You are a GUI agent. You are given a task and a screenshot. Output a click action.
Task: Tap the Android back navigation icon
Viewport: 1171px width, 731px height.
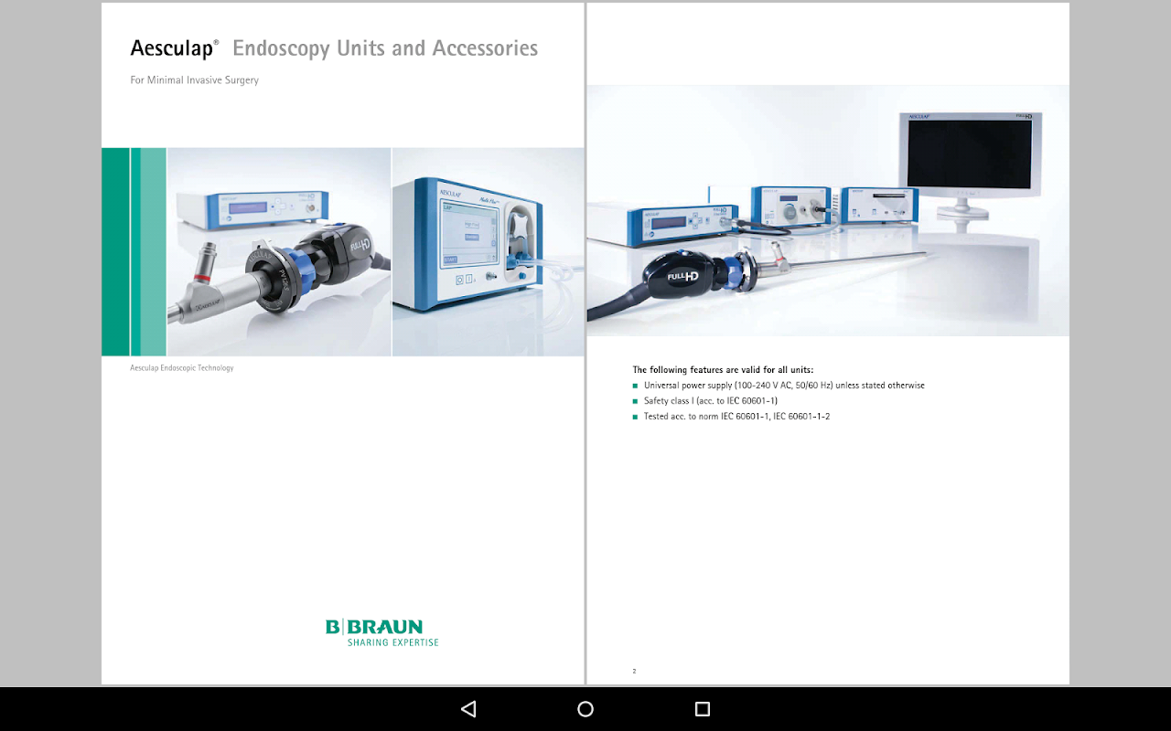tap(468, 709)
